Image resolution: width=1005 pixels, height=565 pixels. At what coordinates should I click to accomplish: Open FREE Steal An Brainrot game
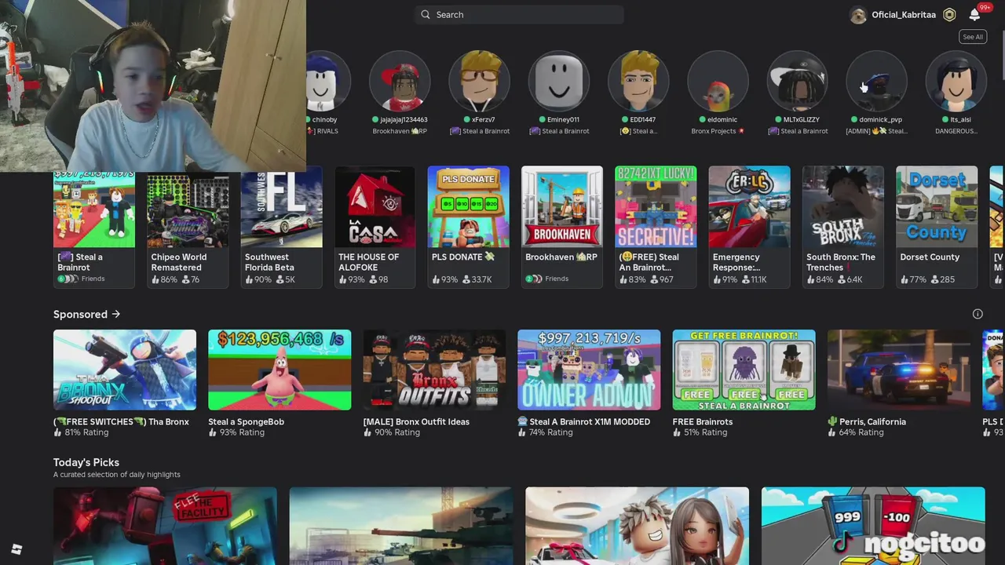(656, 227)
